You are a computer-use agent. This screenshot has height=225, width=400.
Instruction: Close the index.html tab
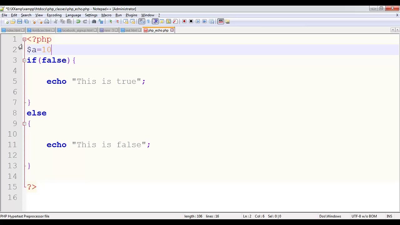tap(22, 30)
